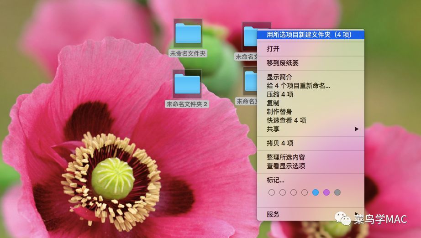Apply the gray tag color
Image resolution: width=421 pixels, height=238 pixels.
pyautogui.click(x=337, y=192)
